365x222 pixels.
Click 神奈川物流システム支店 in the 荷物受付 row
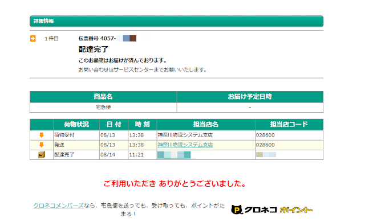tap(185, 135)
